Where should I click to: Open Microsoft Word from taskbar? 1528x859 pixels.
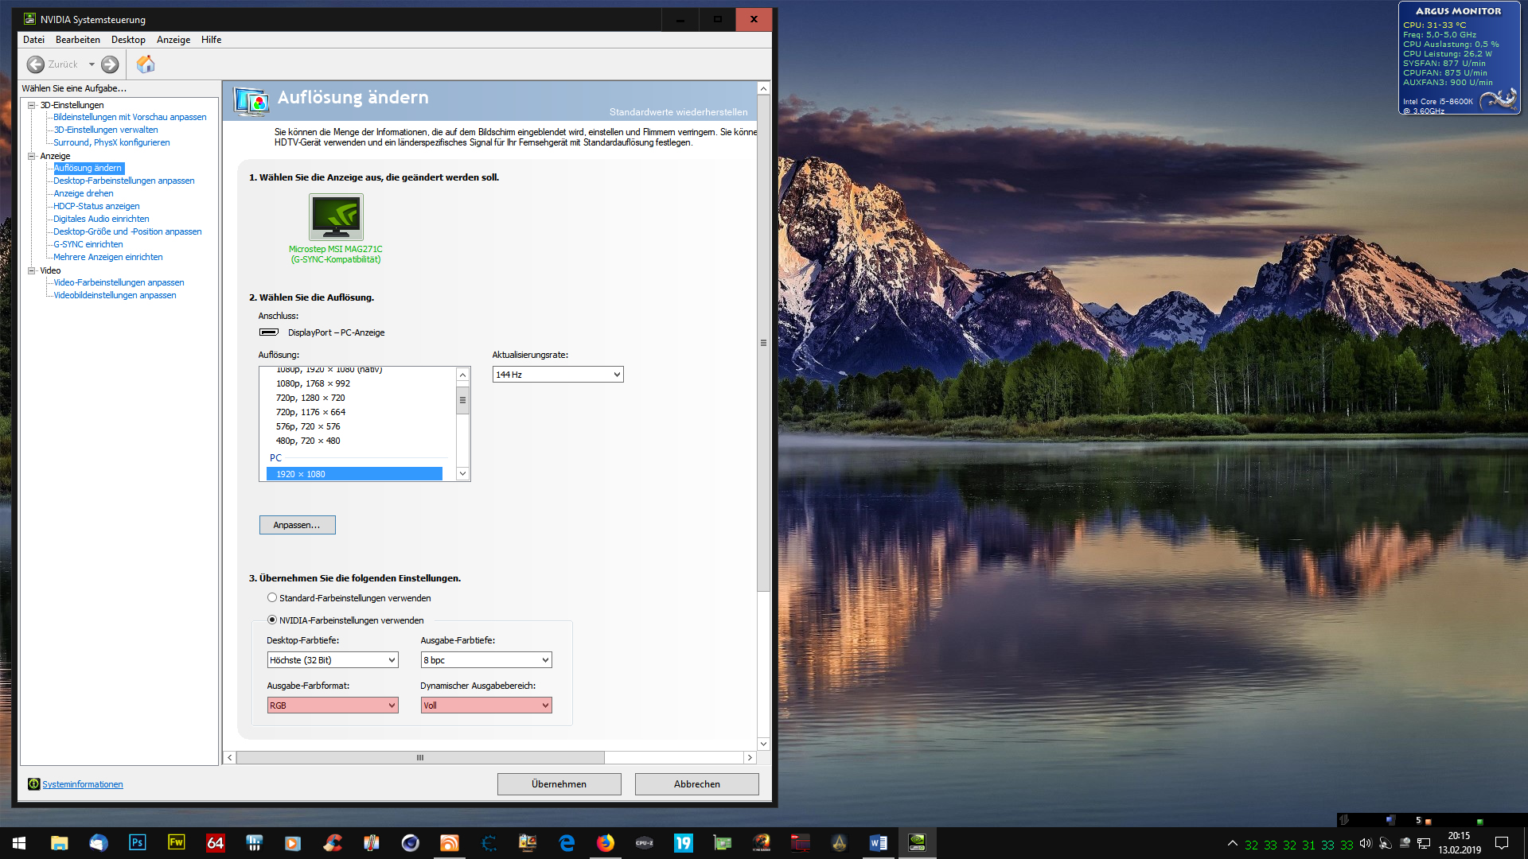(878, 842)
